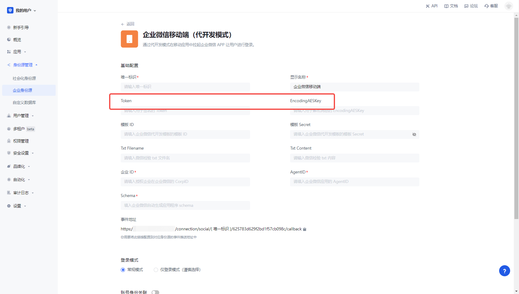Collapse the 身份源管理 sidebar section
The height and width of the screenshot is (294, 519).
(23, 65)
